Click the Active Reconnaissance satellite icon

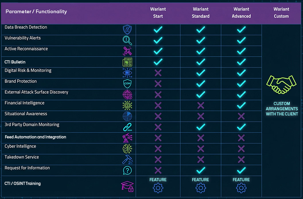click(x=127, y=51)
